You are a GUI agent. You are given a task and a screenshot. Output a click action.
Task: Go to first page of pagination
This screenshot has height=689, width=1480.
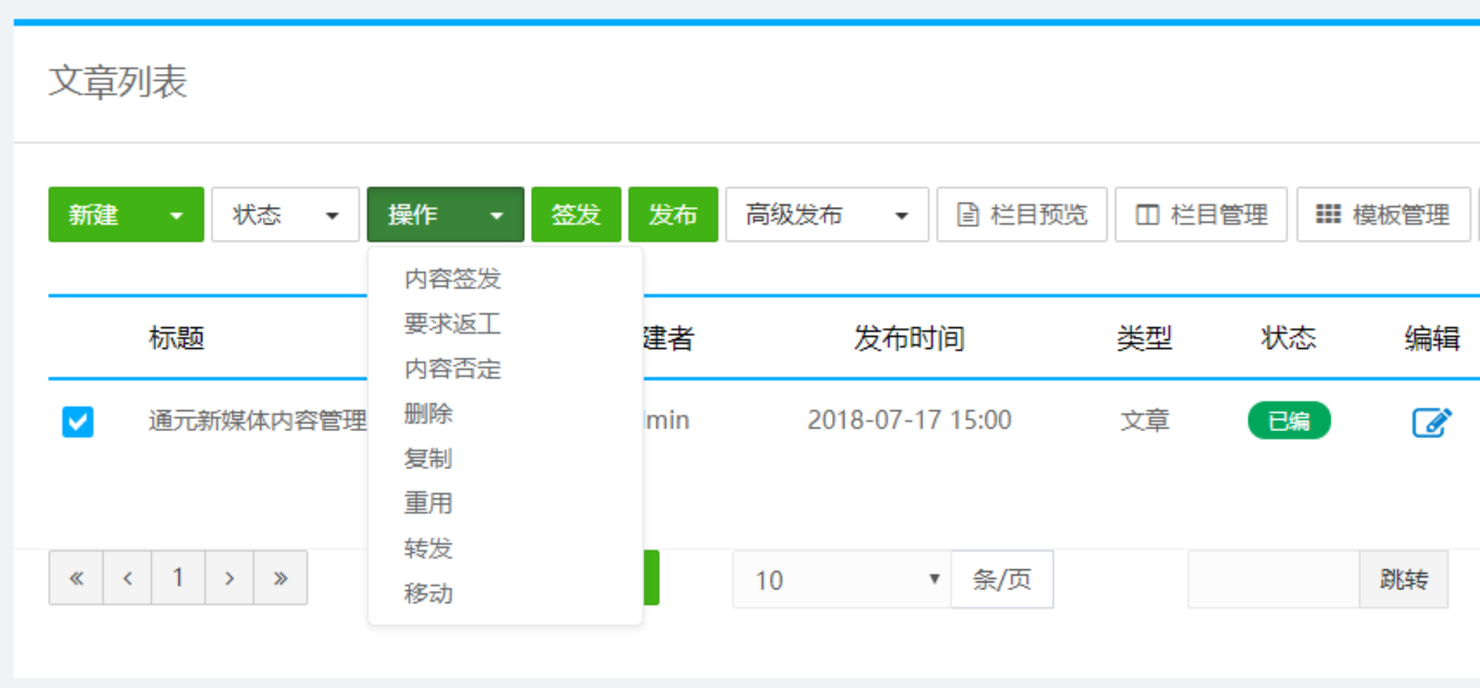76,578
